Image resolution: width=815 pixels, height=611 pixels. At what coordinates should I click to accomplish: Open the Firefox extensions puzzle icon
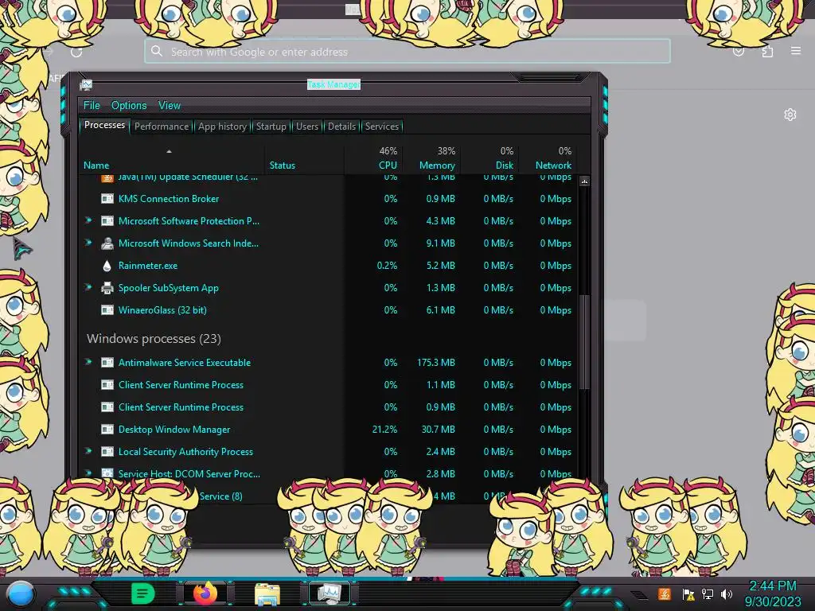(x=767, y=51)
